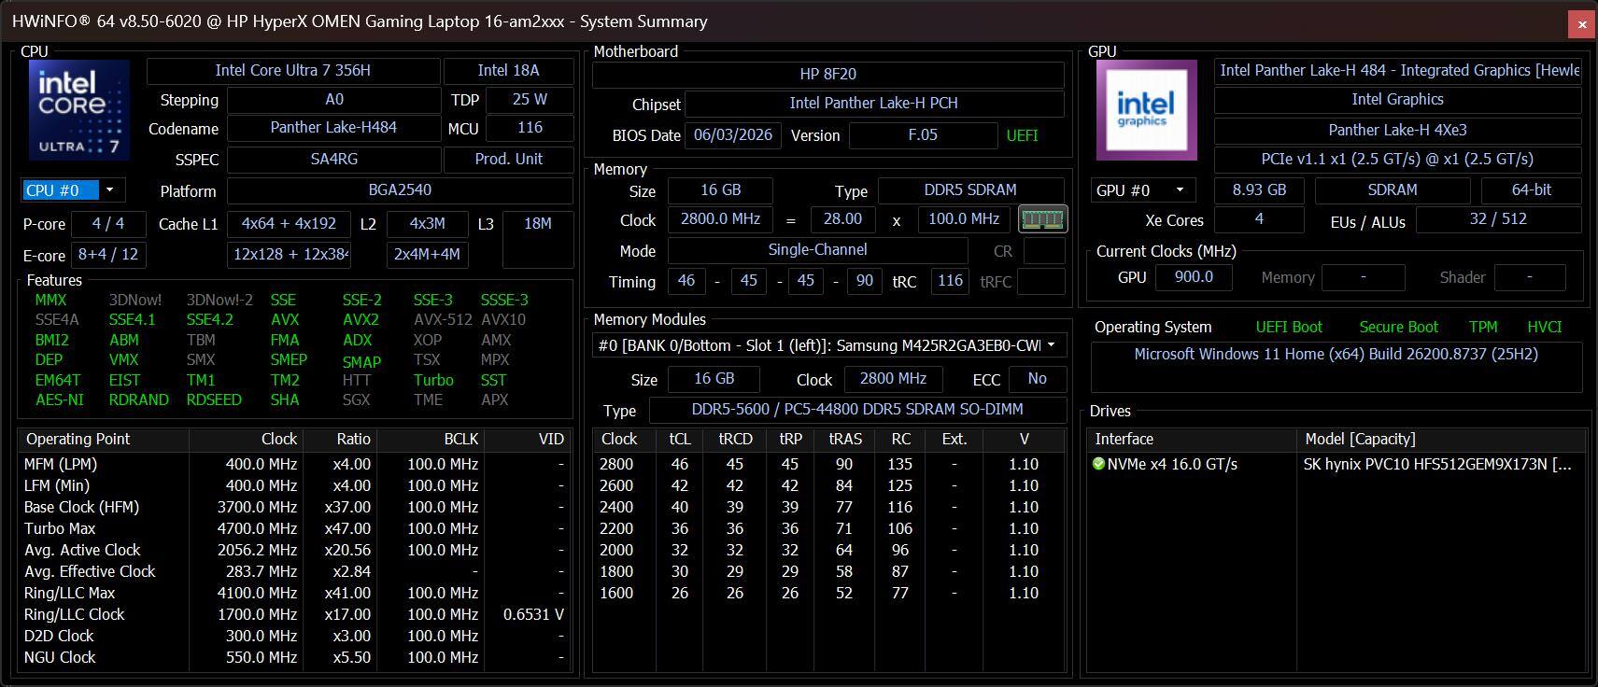
Task: Click the Intel Core Ultra 7 logo
Action: pyautogui.click(x=79, y=110)
